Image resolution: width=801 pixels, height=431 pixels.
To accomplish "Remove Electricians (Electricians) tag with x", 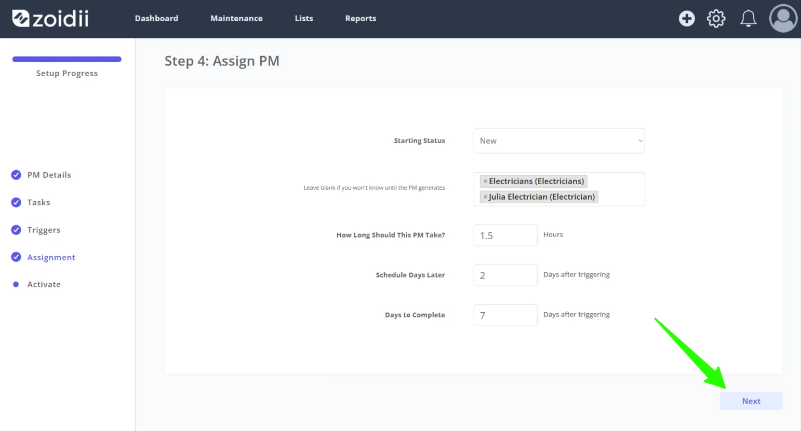I will (485, 182).
